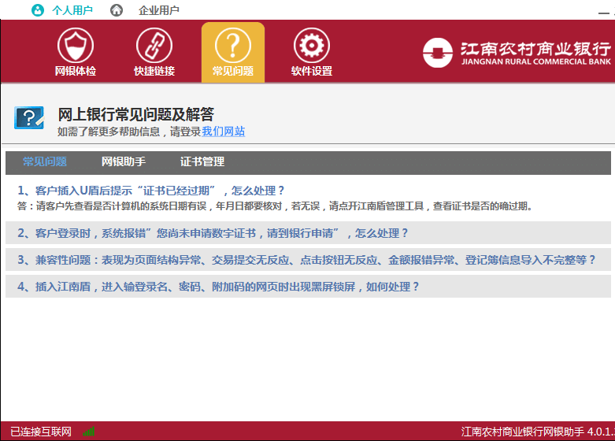615x441 pixels.
Task: Click the 江南农村商业银行网银助手 version text
Action: [538, 432]
